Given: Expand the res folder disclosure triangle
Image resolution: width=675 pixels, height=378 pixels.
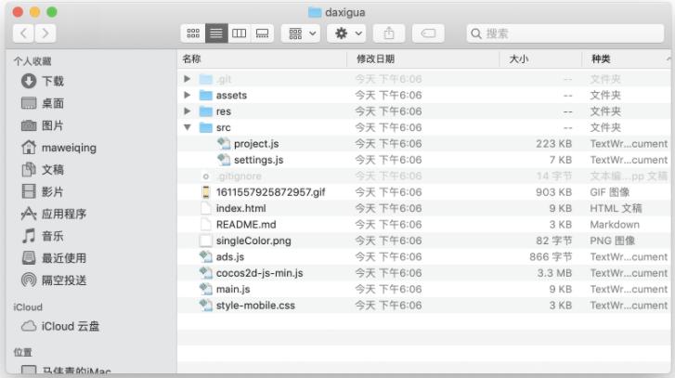Looking at the screenshot, I should pyautogui.click(x=188, y=111).
